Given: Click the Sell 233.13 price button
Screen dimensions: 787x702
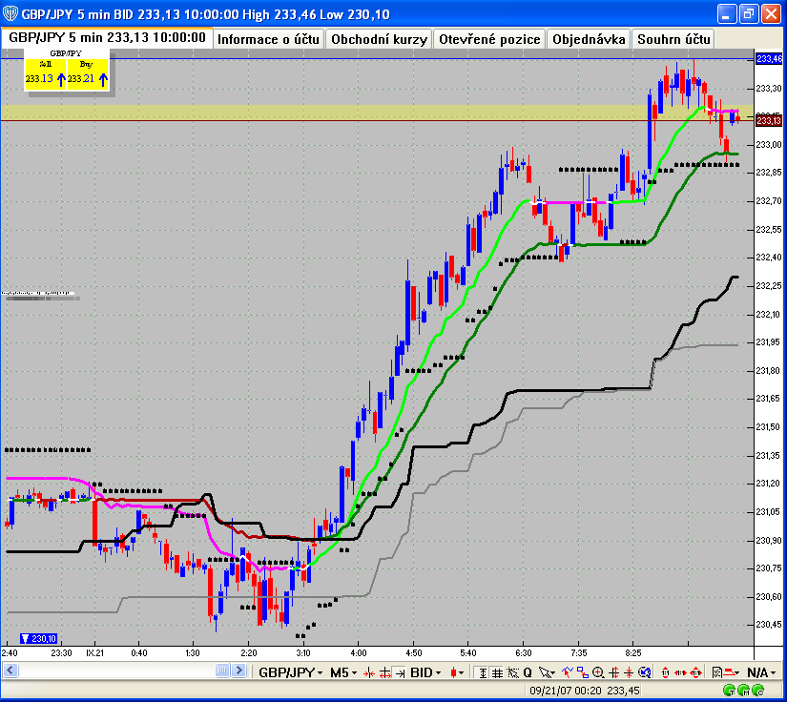Looking at the screenshot, I should click(45, 73).
